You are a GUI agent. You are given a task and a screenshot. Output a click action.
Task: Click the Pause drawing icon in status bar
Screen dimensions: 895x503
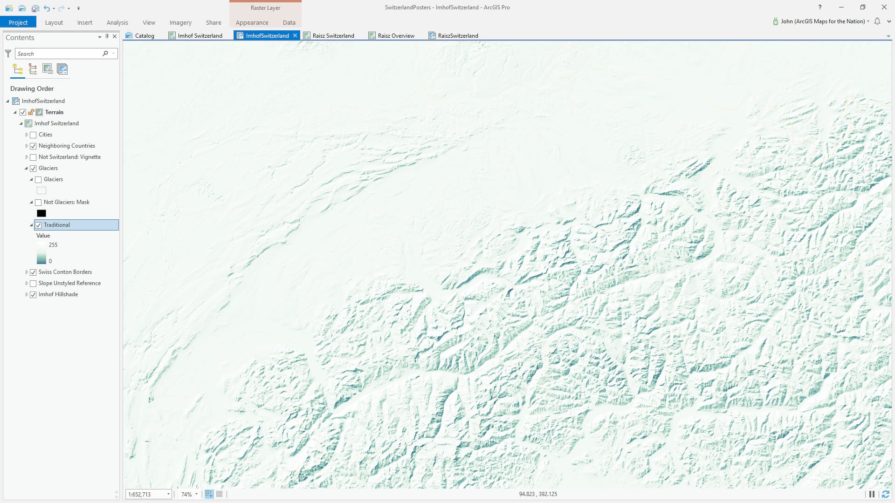coord(871,494)
